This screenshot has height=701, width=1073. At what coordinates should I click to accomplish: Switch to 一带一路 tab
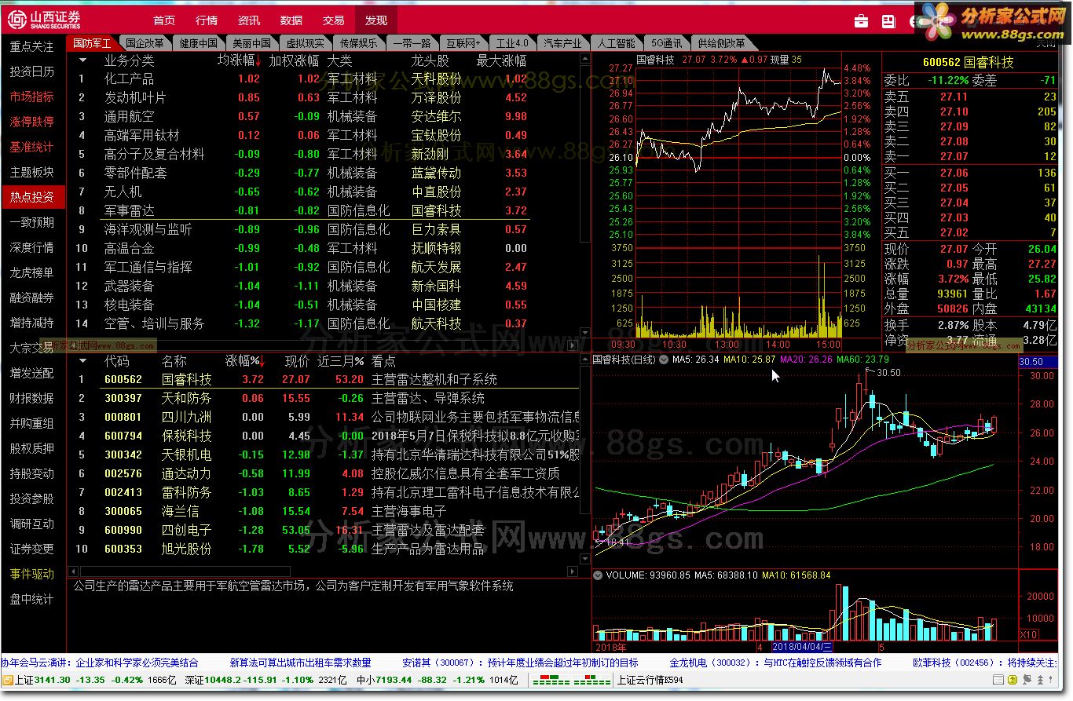coord(412,43)
